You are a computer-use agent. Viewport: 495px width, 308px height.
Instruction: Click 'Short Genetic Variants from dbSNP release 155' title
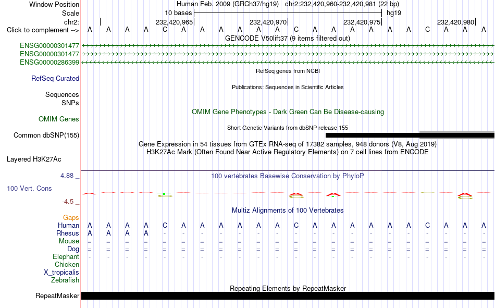tap(288, 128)
